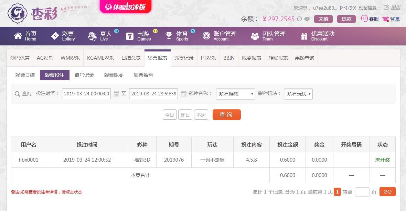
Task: Filter by 今日 button
Action: pos(170,115)
